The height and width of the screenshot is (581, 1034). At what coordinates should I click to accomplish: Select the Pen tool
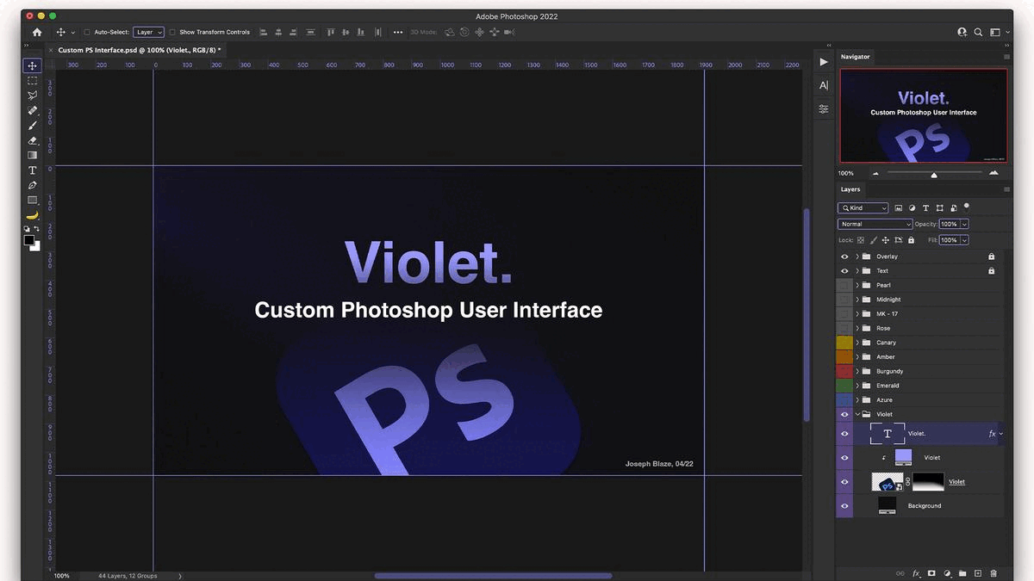pos(32,185)
